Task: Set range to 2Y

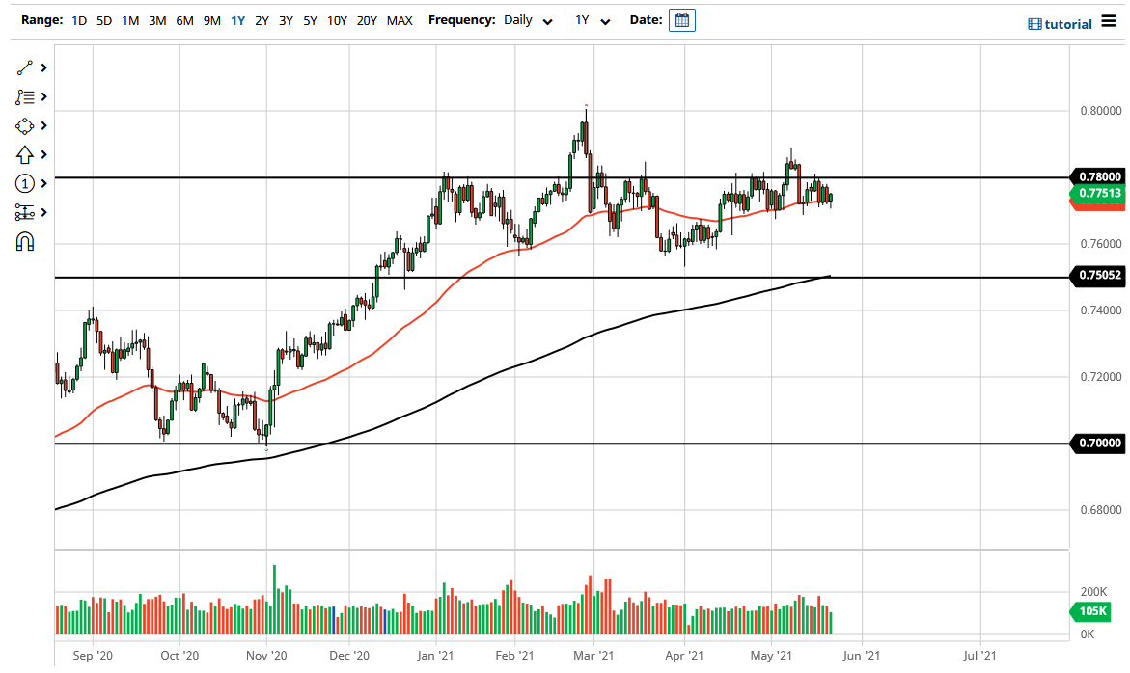Action: (x=262, y=21)
